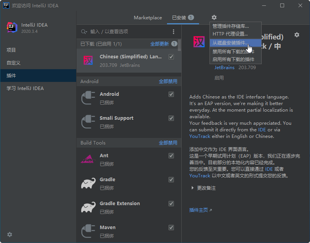This screenshot has height=243, width=310.
Task: Open 项目 in the welcome sidebar
Action: [38, 50]
